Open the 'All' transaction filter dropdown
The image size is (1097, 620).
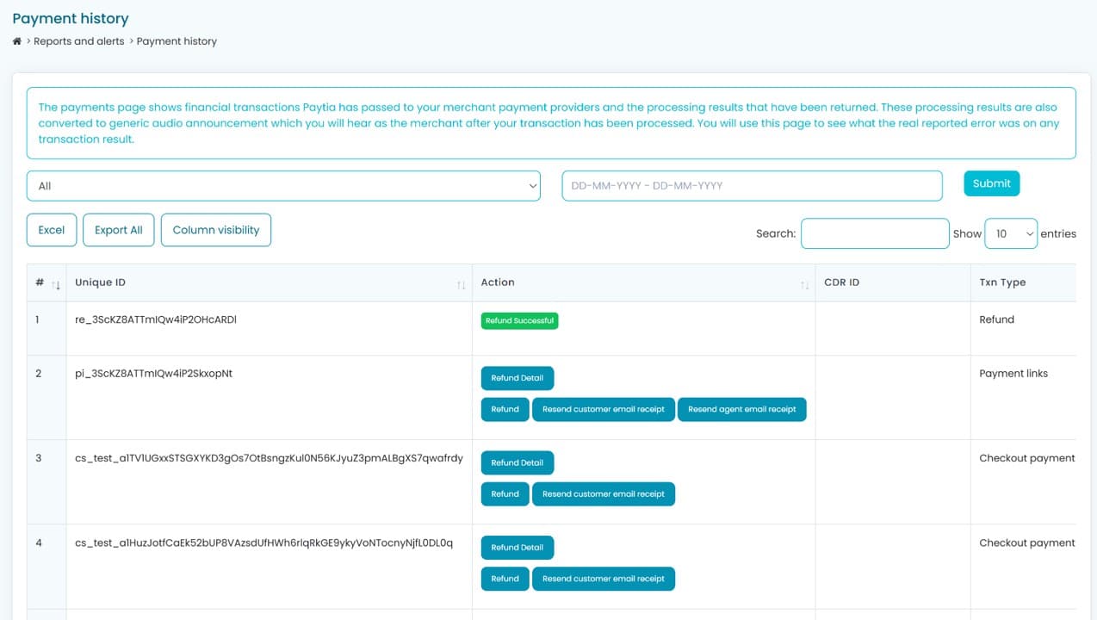(283, 185)
